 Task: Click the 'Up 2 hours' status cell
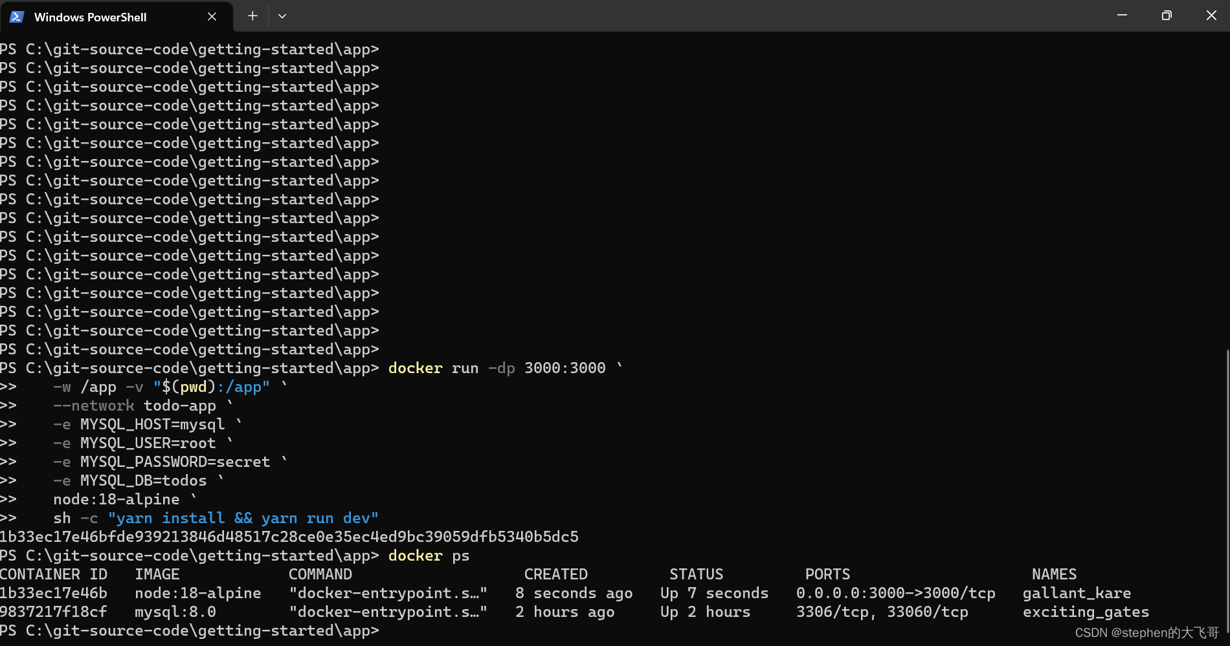click(706, 612)
